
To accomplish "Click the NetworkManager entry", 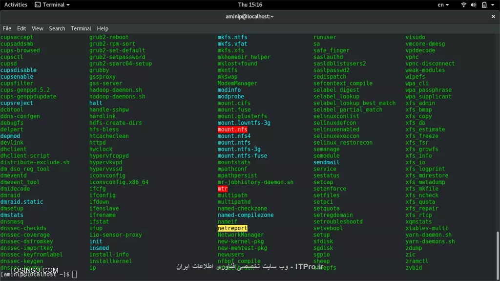I will tap(241, 235).
